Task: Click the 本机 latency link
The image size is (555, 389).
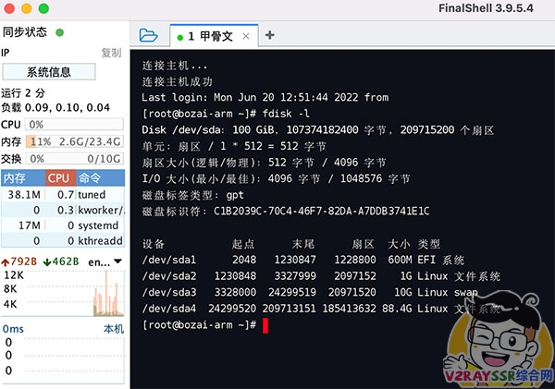Action: [112, 329]
